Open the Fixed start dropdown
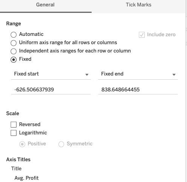 [51, 74]
